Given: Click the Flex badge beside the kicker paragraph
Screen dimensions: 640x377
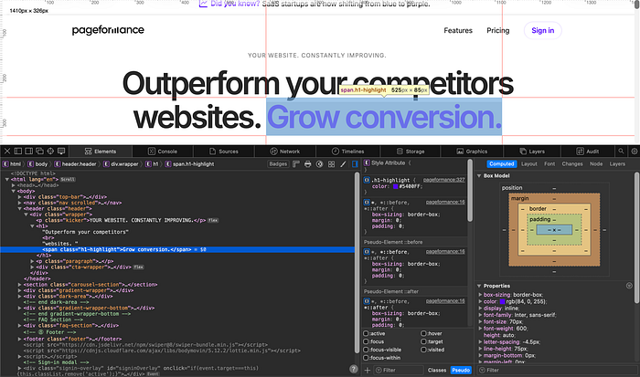Looking at the screenshot, I should coord(213,221).
